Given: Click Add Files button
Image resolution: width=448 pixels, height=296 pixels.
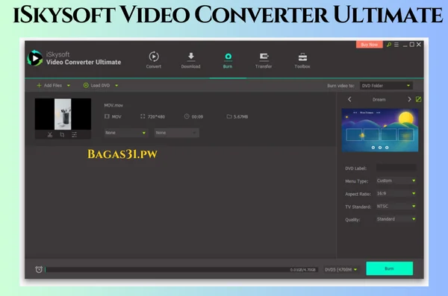Looking at the screenshot, I should [x=49, y=85].
